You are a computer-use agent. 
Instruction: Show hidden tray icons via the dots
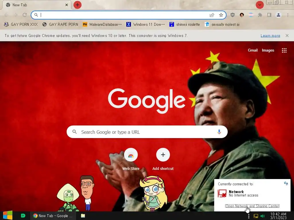249,216
